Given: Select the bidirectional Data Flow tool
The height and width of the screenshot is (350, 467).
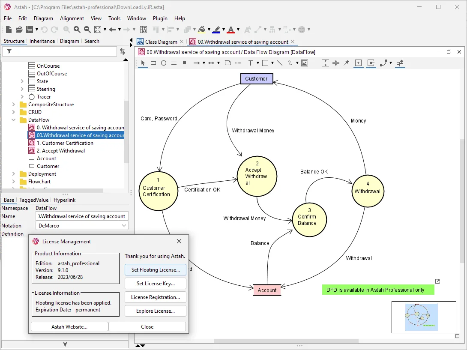Looking at the screenshot, I should pyautogui.click(x=211, y=63).
